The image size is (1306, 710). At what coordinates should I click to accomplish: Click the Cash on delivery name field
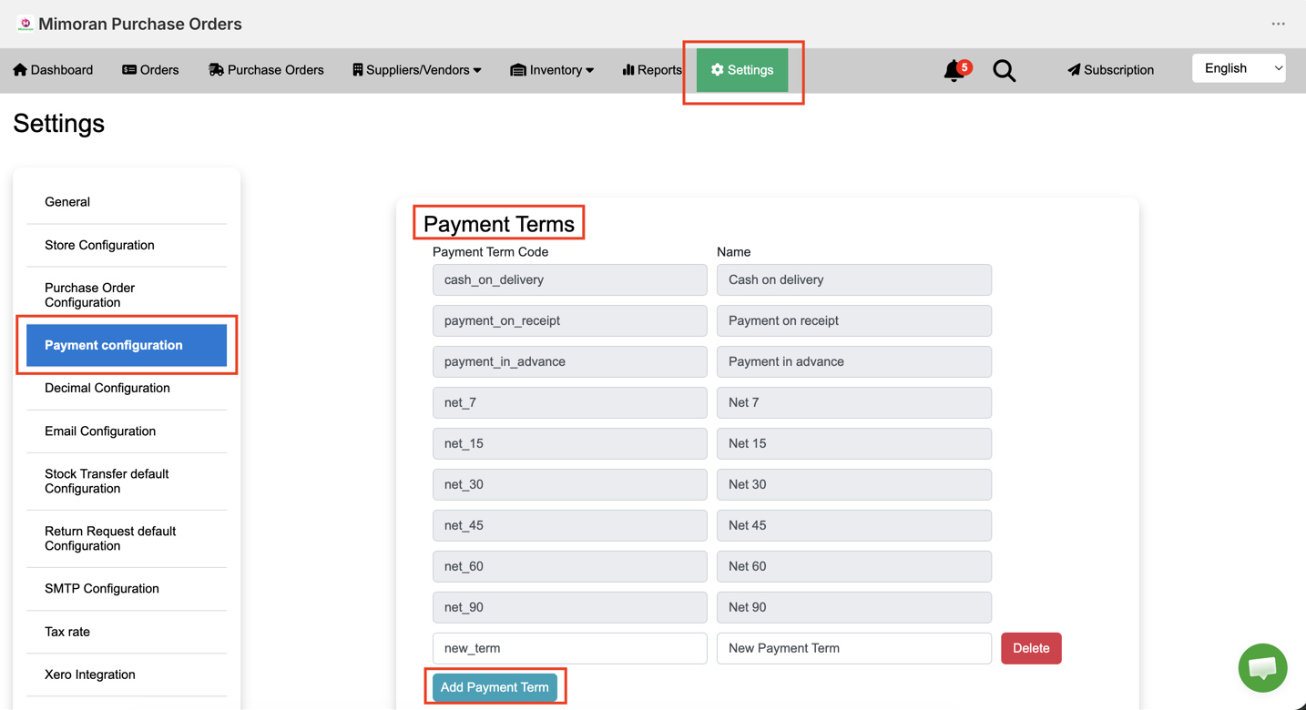click(x=854, y=279)
